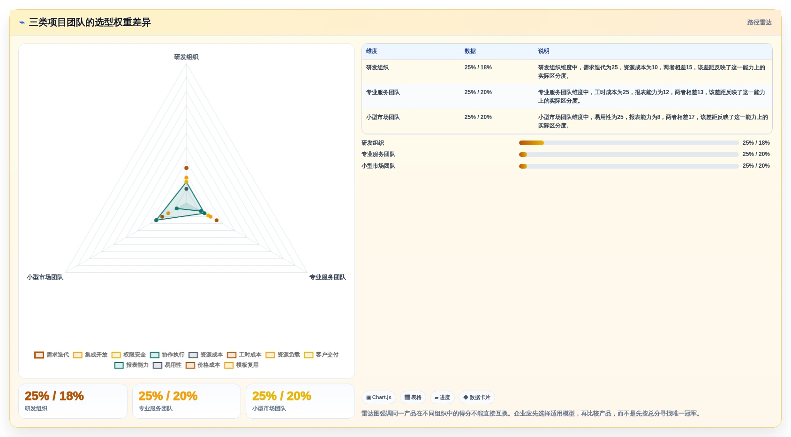Click the table's 25% / 18% data value

478,68
